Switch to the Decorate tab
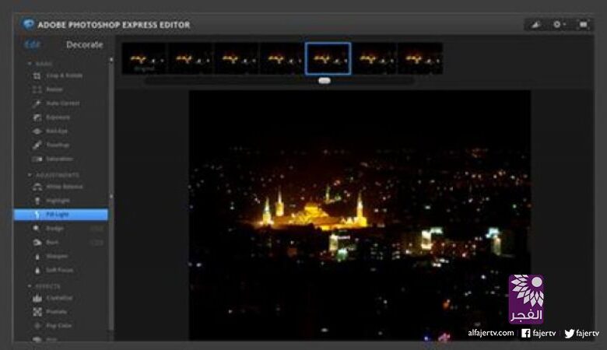The image size is (607, 350). tap(84, 45)
